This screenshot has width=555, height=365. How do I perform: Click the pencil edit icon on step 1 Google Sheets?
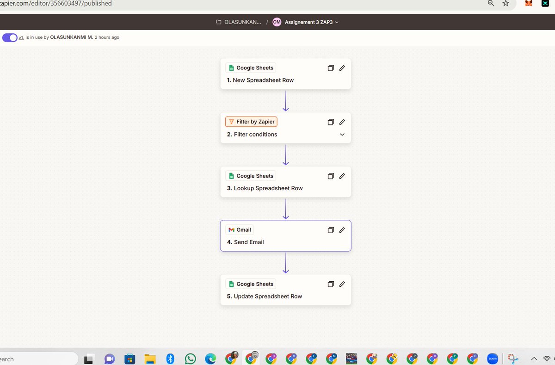[x=342, y=68]
